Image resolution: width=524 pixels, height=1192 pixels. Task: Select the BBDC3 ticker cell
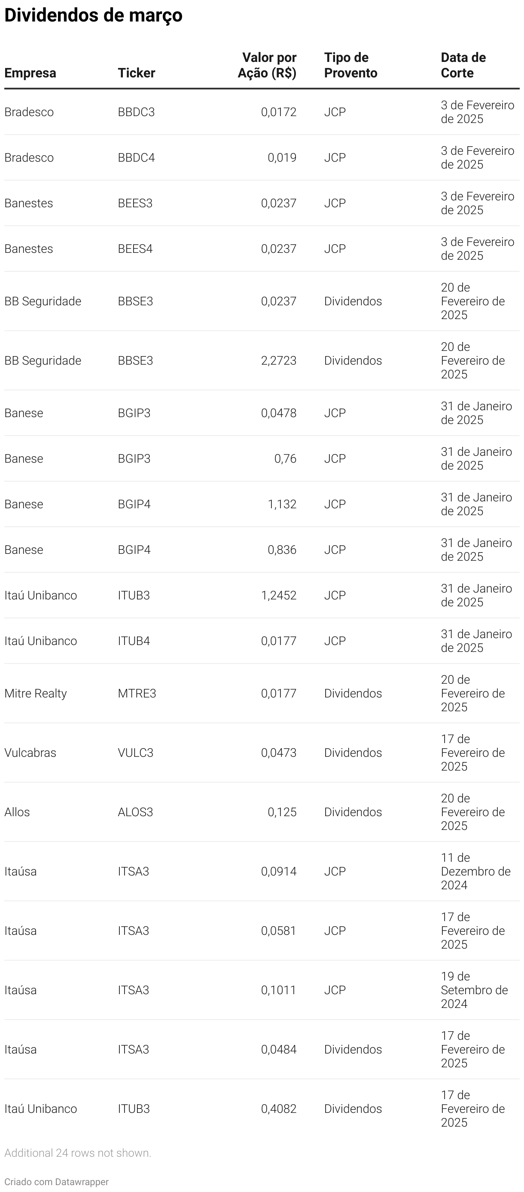click(x=136, y=112)
